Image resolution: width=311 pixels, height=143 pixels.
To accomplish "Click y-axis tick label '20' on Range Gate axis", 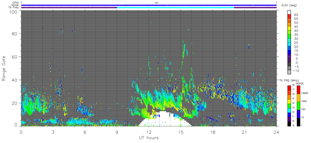I will click(14, 103).
